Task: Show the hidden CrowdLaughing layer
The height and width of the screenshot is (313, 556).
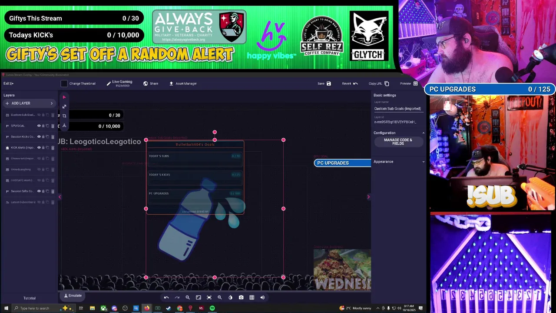Action: [39, 170]
